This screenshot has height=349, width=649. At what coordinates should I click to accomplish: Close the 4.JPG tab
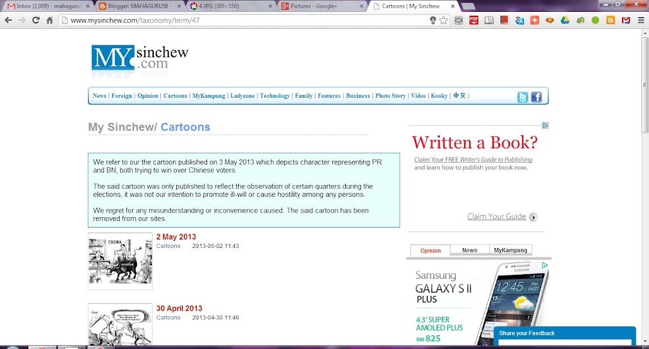point(270,6)
